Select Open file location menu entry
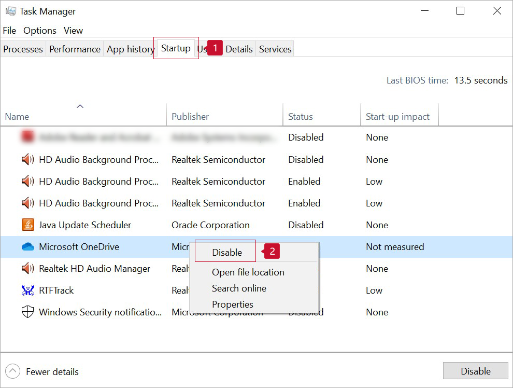513x388 pixels. click(x=248, y=272)
